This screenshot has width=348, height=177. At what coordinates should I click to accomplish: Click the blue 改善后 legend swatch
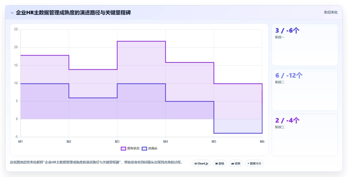(144, 148)
